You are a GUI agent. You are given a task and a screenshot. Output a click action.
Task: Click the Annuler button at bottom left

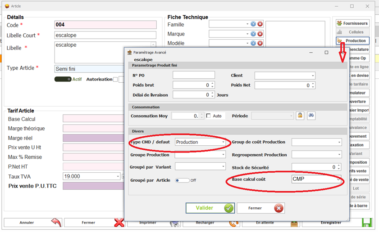[x=33, y=223]
